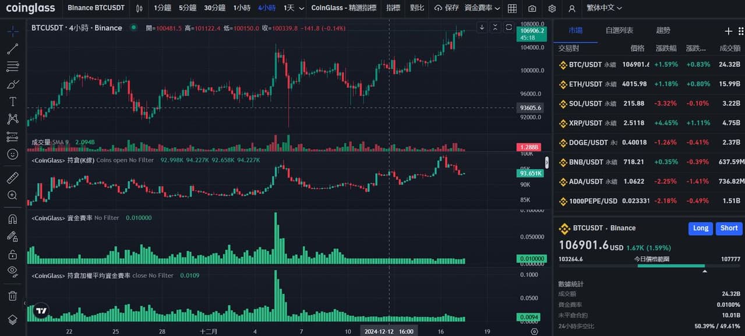Toggle lock all drawing tools
This screenshot has height=336, width=745.
point(13,254)
